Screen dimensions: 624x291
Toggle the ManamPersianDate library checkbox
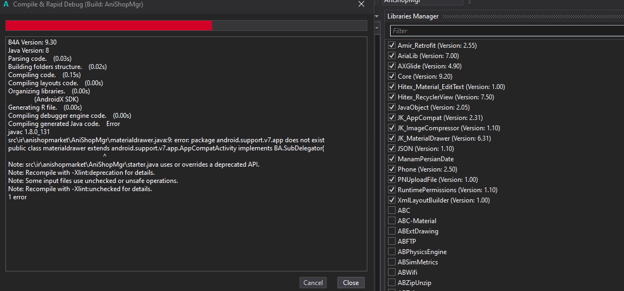392,159
